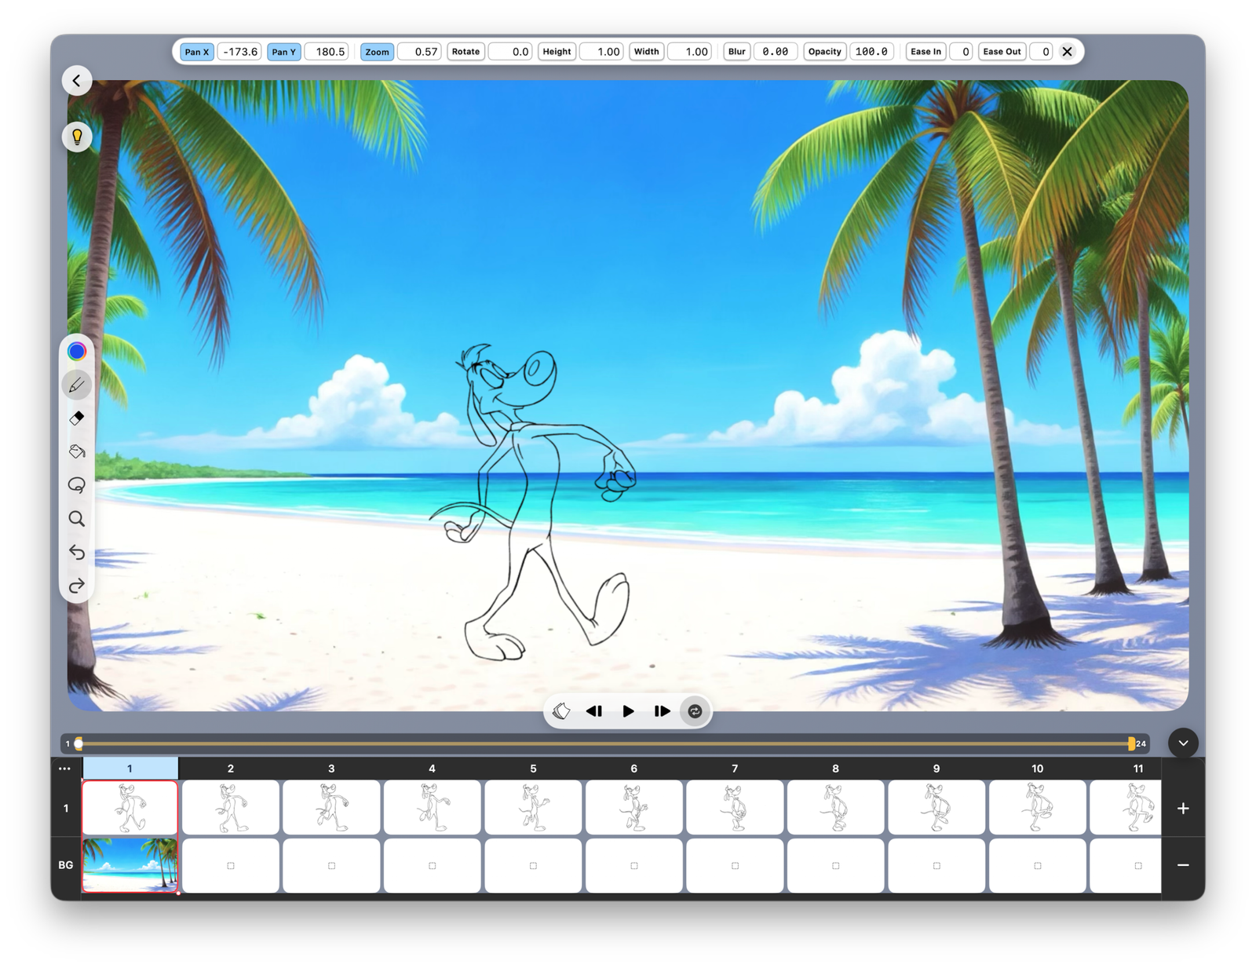This screenshot has height=968, width=1256.
Task: Play the animation
Action: click(x=628, y=711)
